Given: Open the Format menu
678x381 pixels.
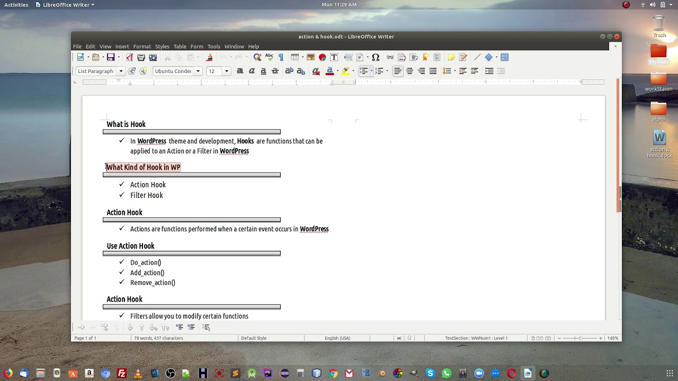Looking at the screenshot, I should click(142, 47).
